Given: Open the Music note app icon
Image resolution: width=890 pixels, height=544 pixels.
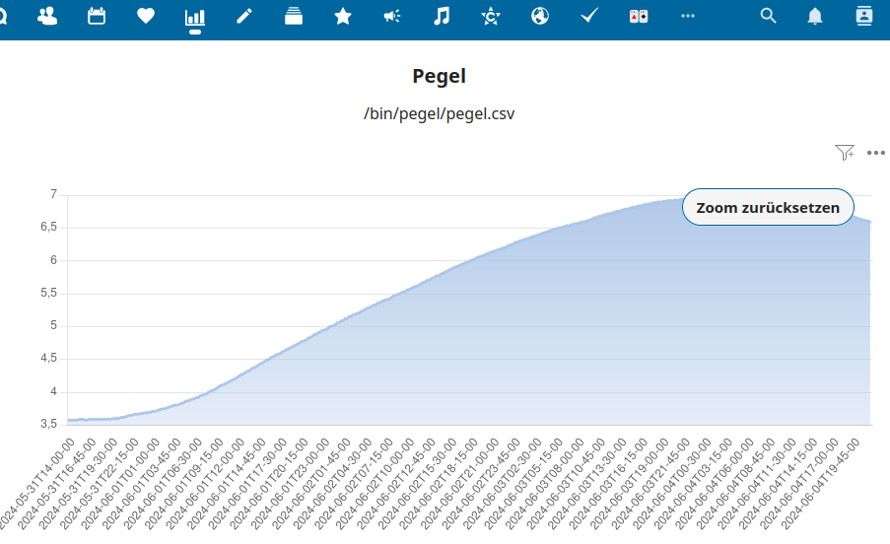Looking at the screenshot, I should (441, 16).
